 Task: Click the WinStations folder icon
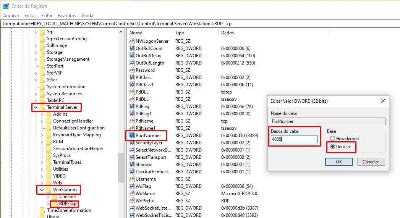click(49, 190)
